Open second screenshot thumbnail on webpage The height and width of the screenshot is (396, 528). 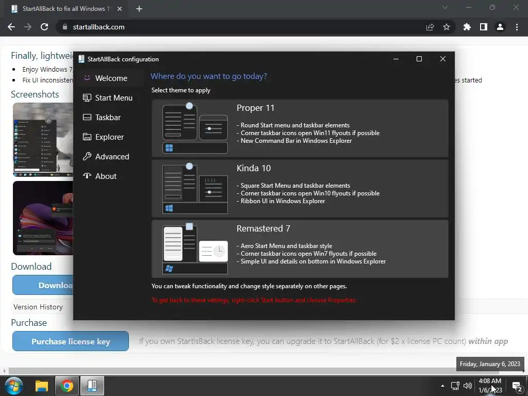(x=43, y=218)
